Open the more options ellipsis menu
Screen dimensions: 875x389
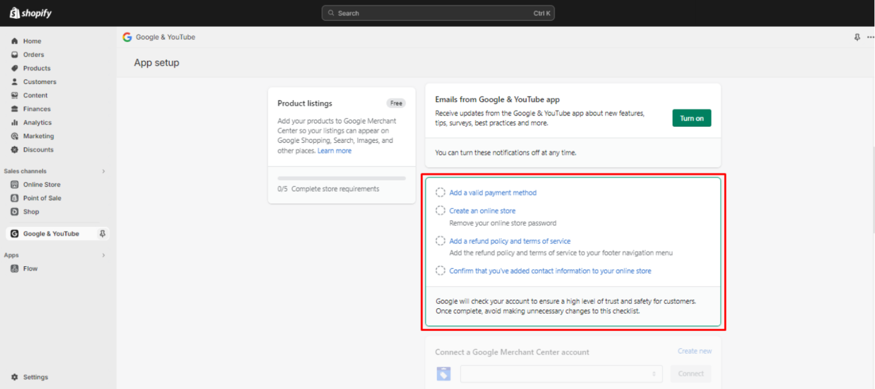pos(870,37)
